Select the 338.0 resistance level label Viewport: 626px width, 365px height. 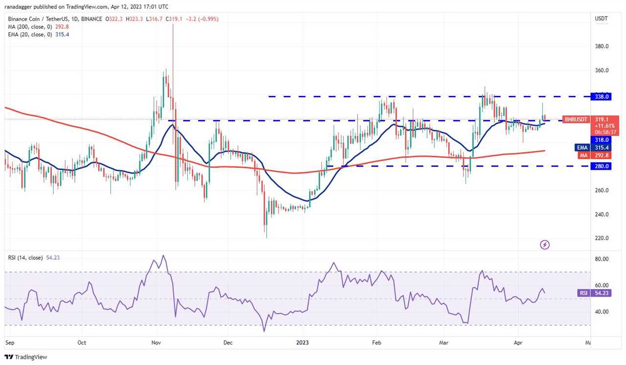(x=602, y=97)
